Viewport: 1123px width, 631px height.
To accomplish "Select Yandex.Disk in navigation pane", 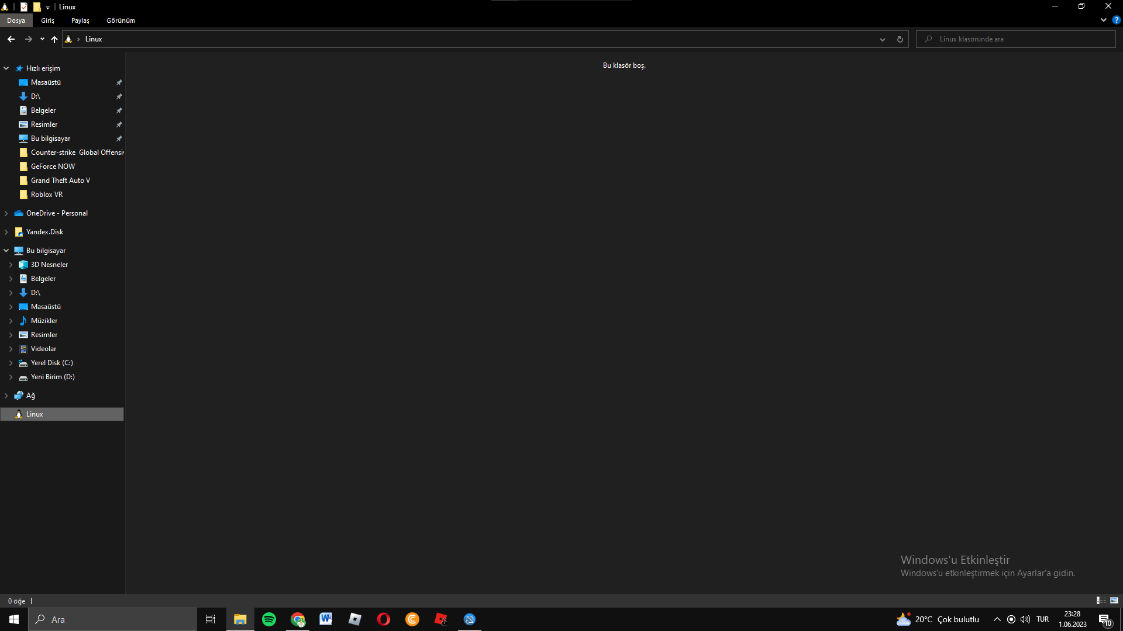I will coord(44,232).
